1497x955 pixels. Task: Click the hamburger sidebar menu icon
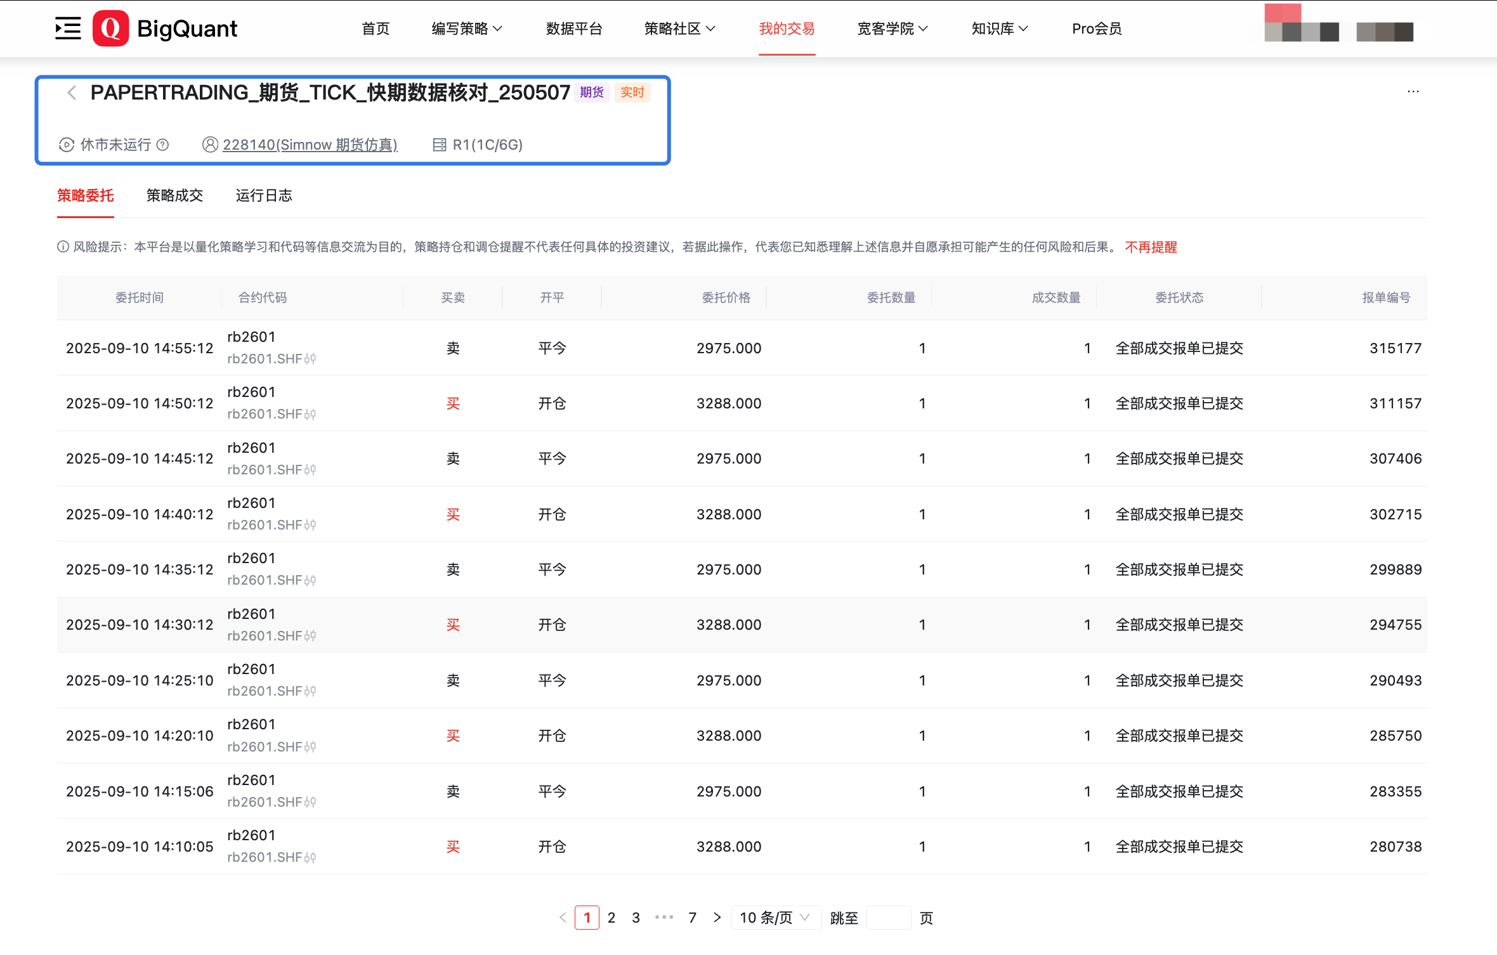click(68, 29)
